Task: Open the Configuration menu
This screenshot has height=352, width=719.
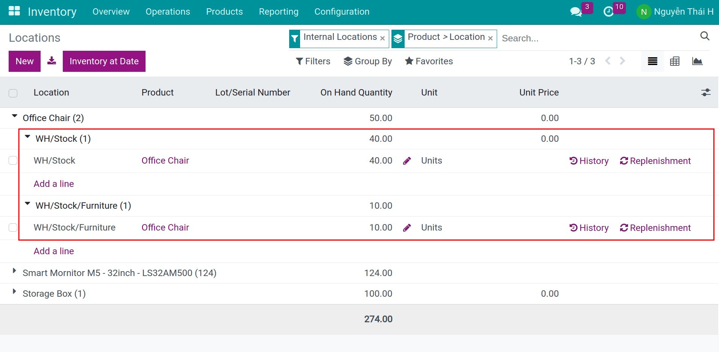Action: [342, 12]
